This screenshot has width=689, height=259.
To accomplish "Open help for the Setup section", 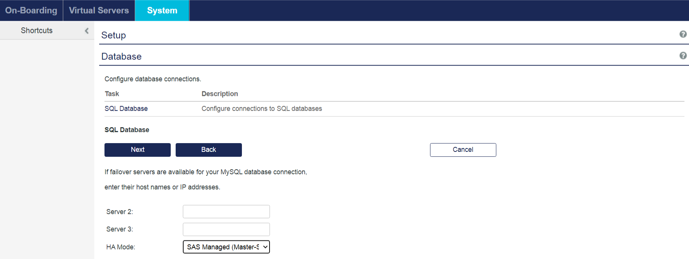I will point(683,34).
